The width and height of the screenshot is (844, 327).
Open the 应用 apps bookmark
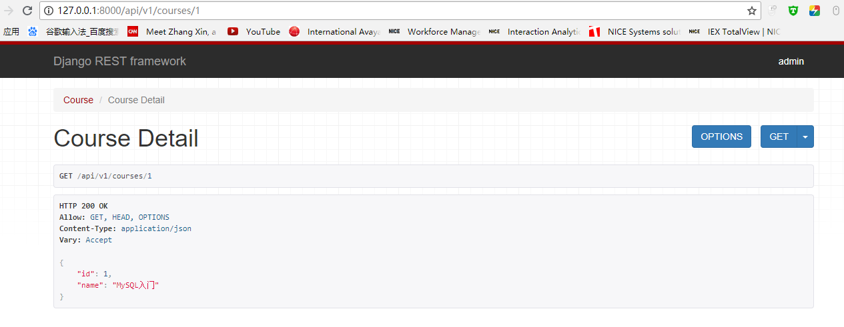(x=11, y=31)
